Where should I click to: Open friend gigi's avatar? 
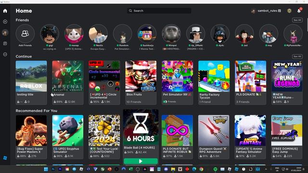pos(50,34)
